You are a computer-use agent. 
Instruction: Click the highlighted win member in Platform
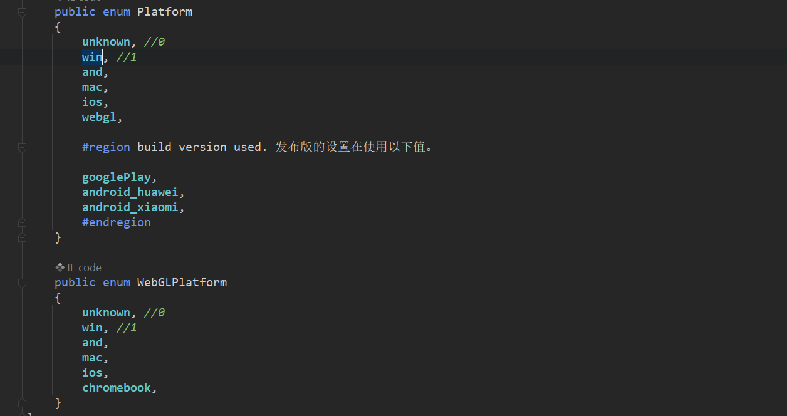click(x=92, y=57)
